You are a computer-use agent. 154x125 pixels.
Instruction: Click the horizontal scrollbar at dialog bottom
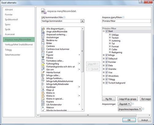coord(88,115)
